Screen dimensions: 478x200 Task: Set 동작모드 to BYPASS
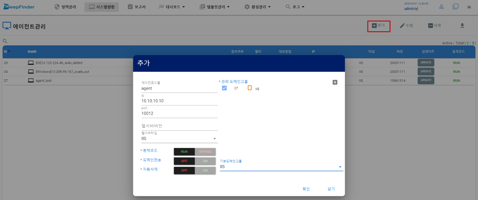click(205, 152)
